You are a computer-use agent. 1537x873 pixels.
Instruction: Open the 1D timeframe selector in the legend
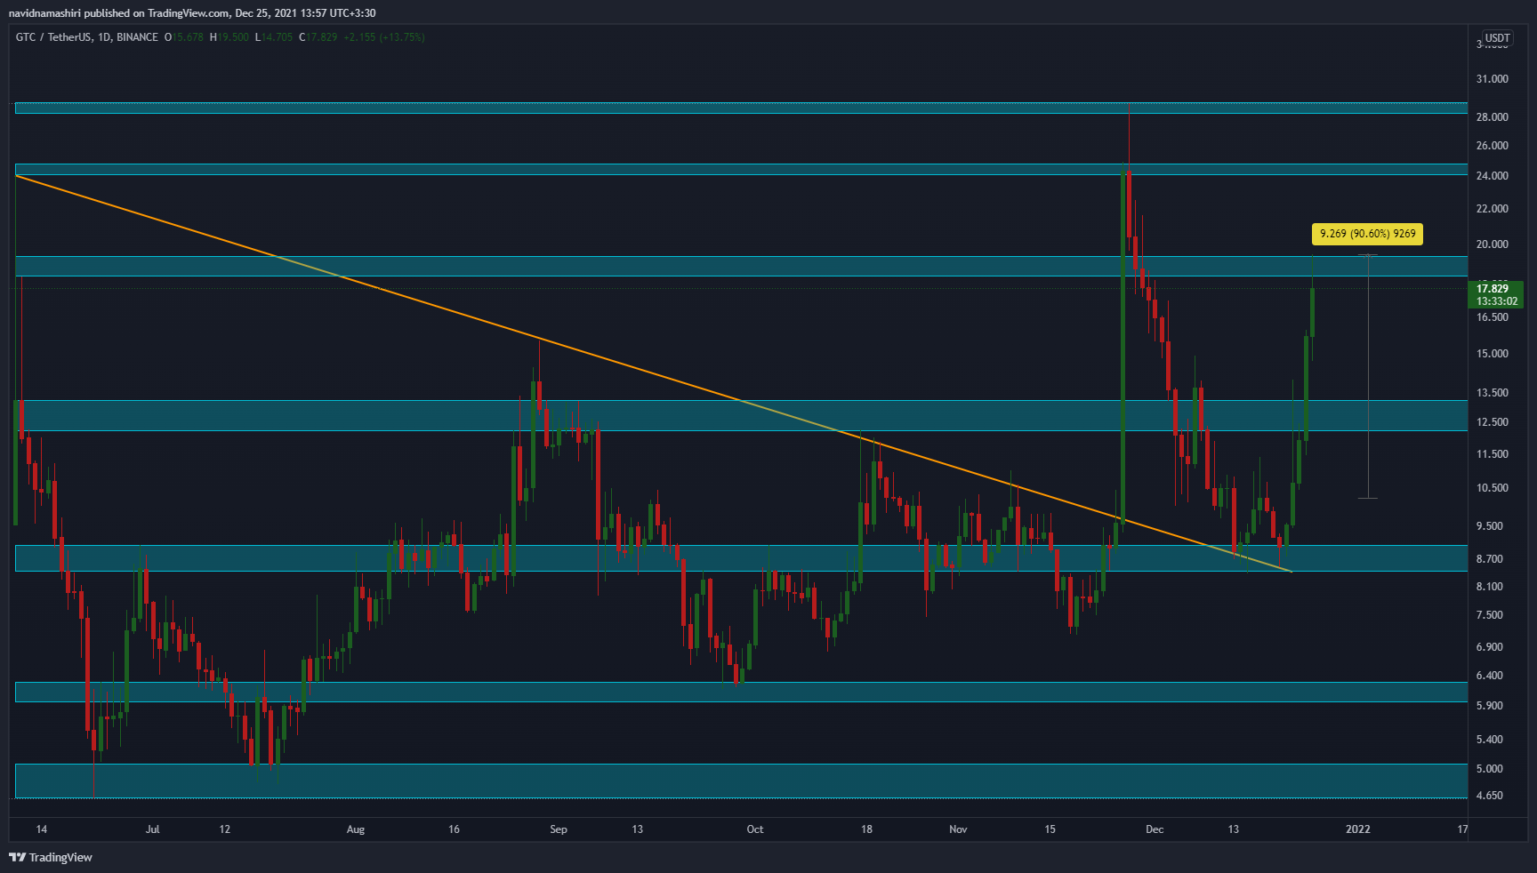(x=107, y=37)
